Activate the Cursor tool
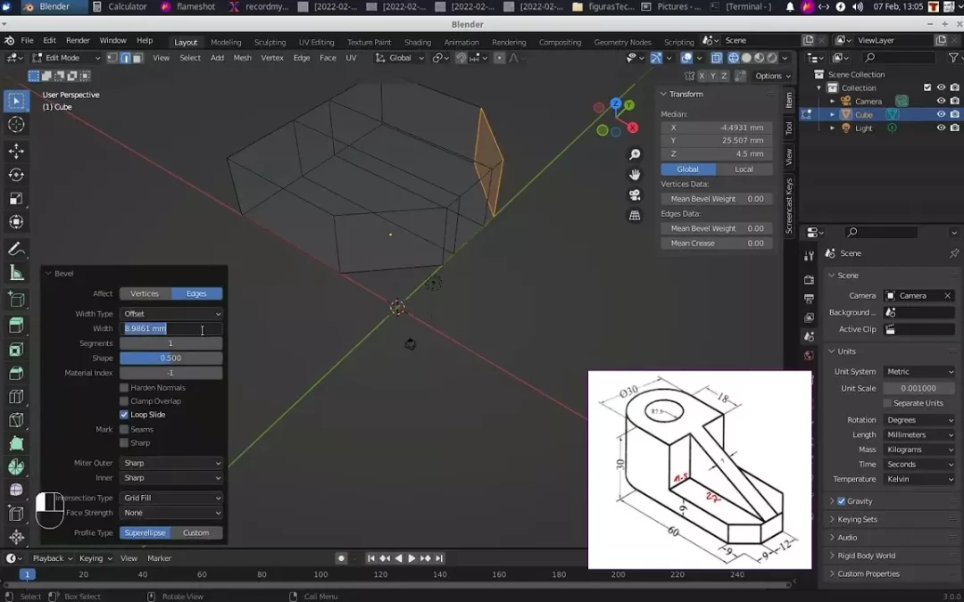Image resolution: width=964 pixels, height=602 pixels. pos(16,125)
